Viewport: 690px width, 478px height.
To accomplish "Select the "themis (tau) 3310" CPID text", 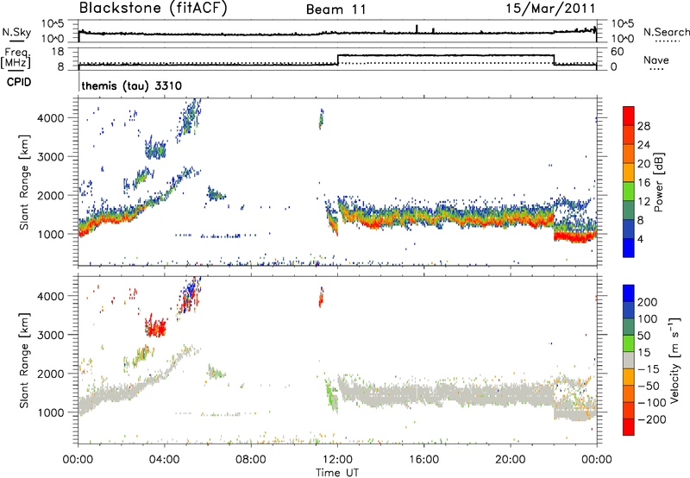I will pos(132,85).
